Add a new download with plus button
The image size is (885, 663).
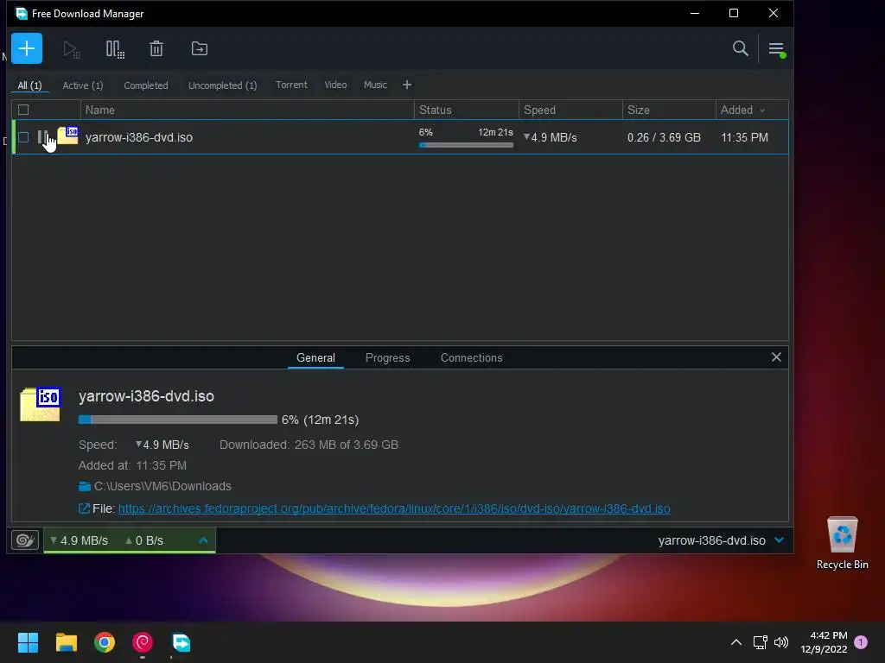click(x=27, y=48)
